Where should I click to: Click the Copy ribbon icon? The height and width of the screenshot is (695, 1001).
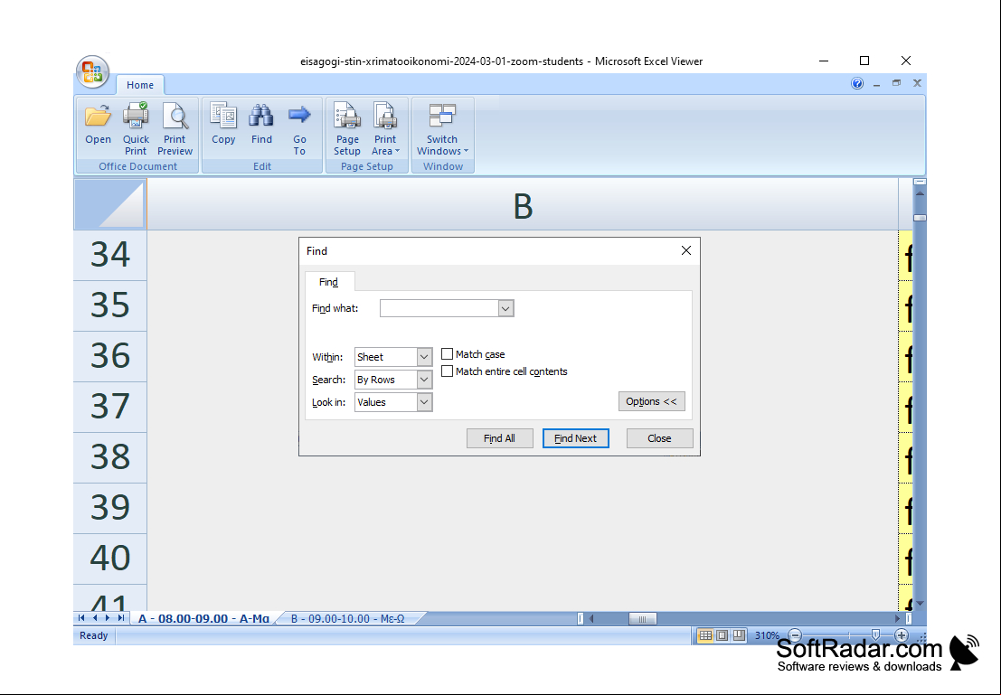coord(223,116)
